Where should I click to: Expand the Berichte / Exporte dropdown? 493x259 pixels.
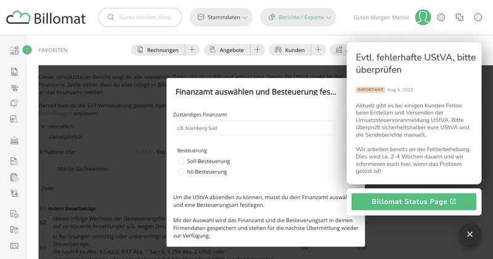click(298, 17)
